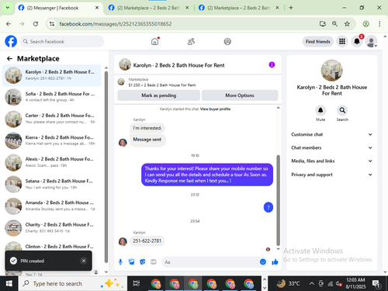Open Windows Start menu
Image resolution: width=388 pixels, height=291 pixels.
point(9,284)
